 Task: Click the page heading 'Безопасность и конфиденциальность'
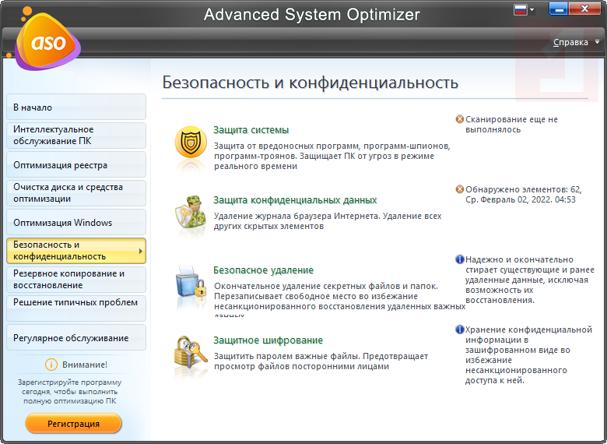point(310,83)
